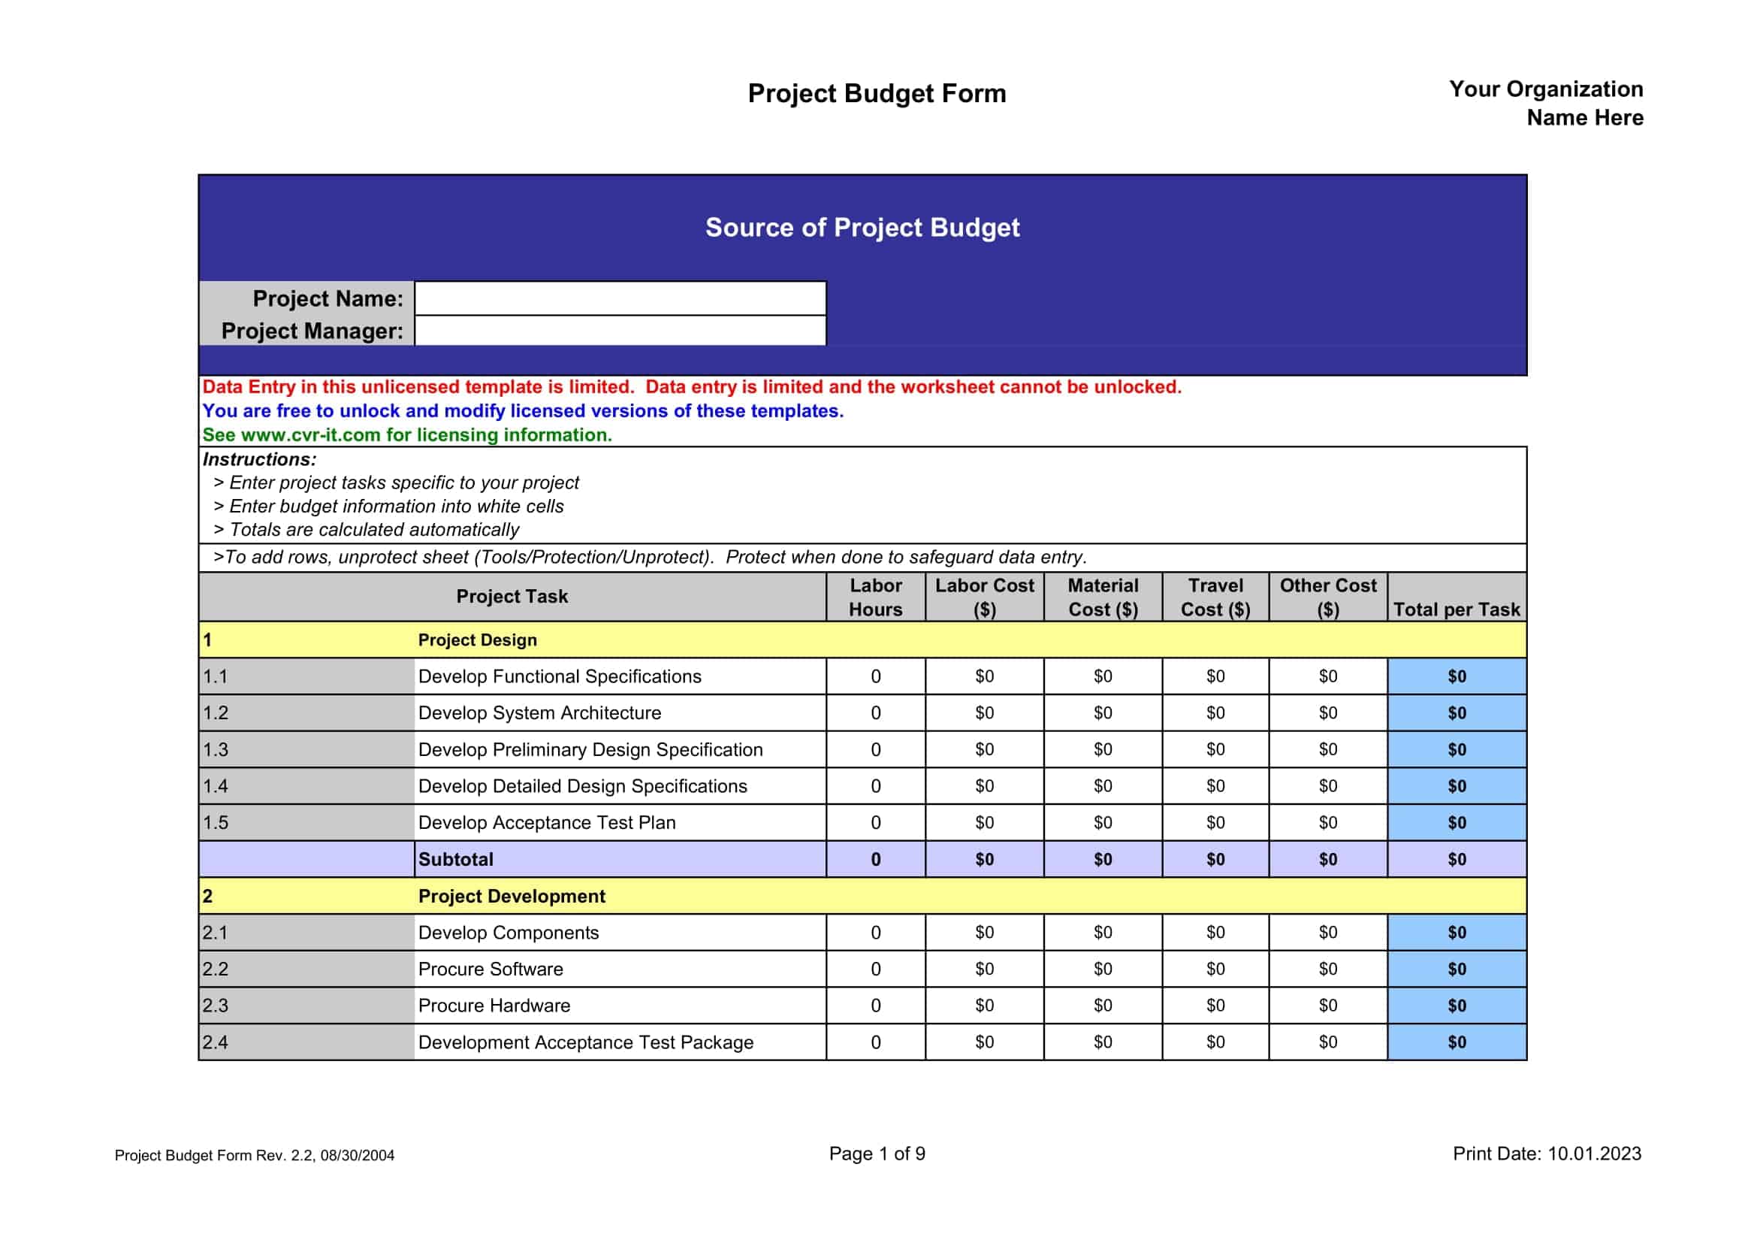Click the Project Manager input field
Screen dimensions: 1757x1243
tap(620, 333)
